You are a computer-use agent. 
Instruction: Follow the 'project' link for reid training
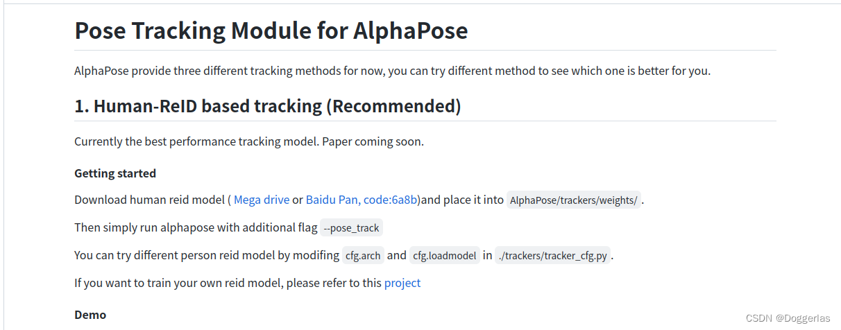coord(402,283)
